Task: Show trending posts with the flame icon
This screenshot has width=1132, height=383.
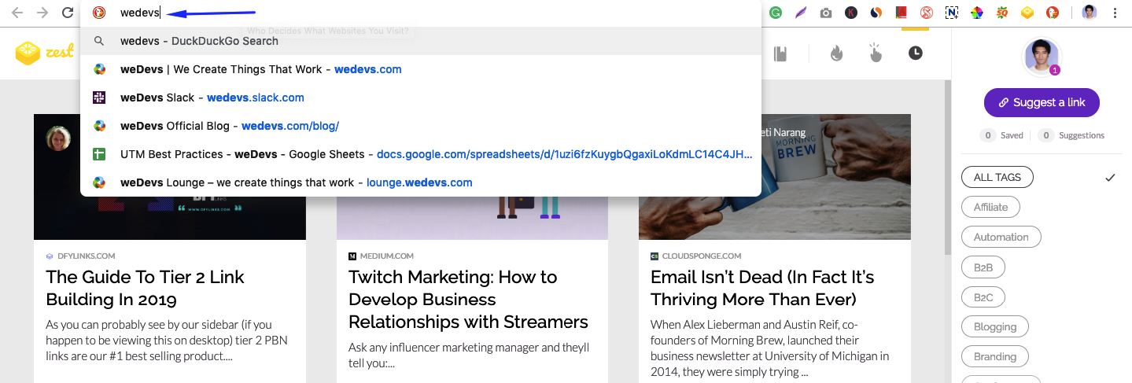Action: point(836,53)
